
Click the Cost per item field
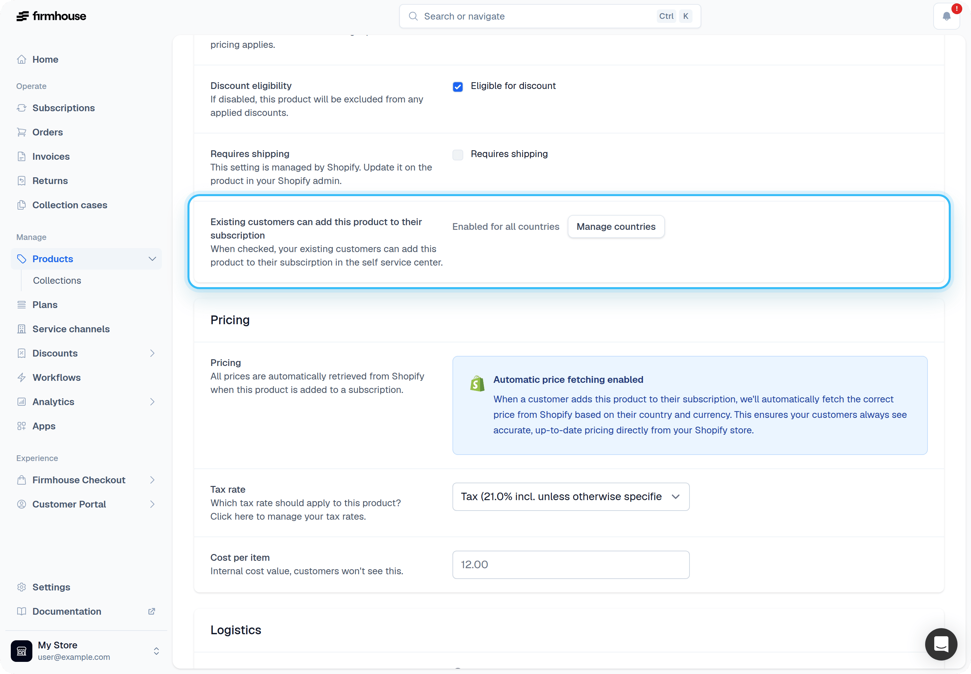point(571,565)
